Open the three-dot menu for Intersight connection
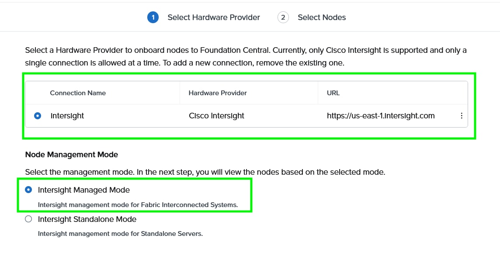 [x=462, y=116]
